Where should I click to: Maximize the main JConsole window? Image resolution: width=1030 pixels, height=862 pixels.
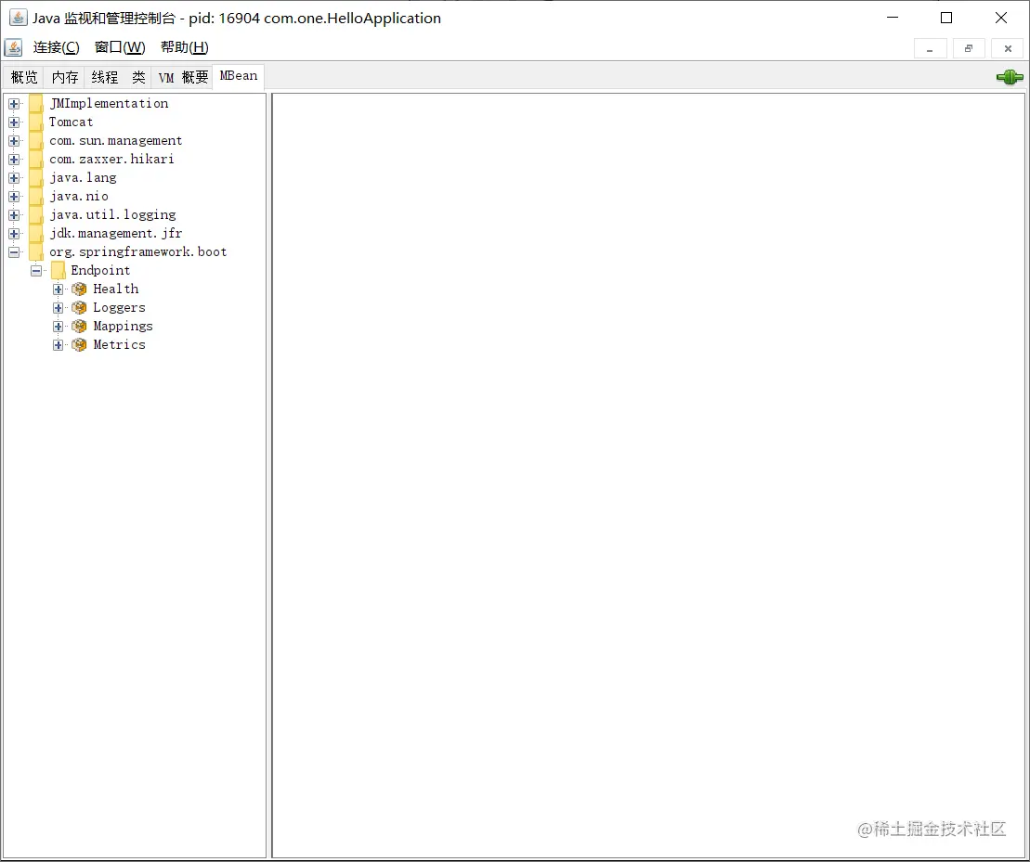coord(945,18)
